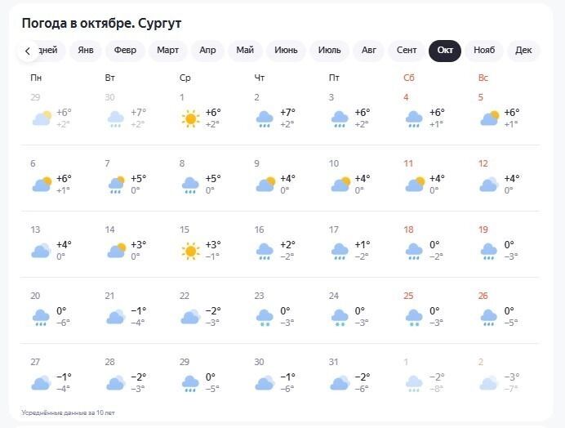
Task: Click the sun icon on October 15
Action: [190, 251]
